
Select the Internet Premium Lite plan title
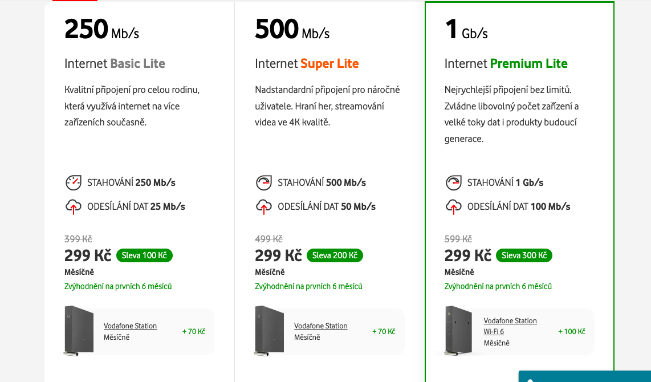tap(506, 63)
